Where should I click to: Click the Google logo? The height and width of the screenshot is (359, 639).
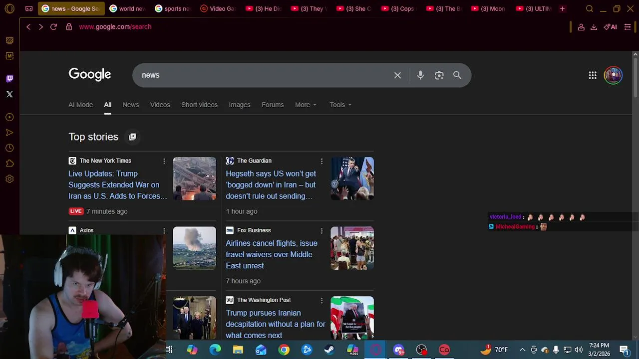[x=90, y=74]
